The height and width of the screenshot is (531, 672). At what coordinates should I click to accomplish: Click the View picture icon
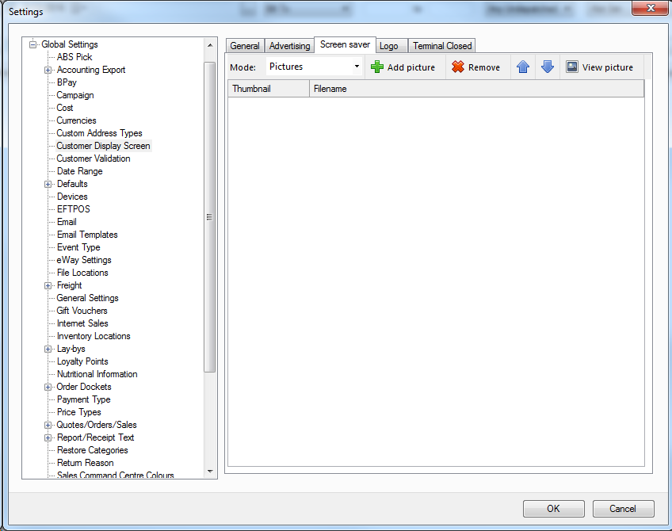(572, 67)
